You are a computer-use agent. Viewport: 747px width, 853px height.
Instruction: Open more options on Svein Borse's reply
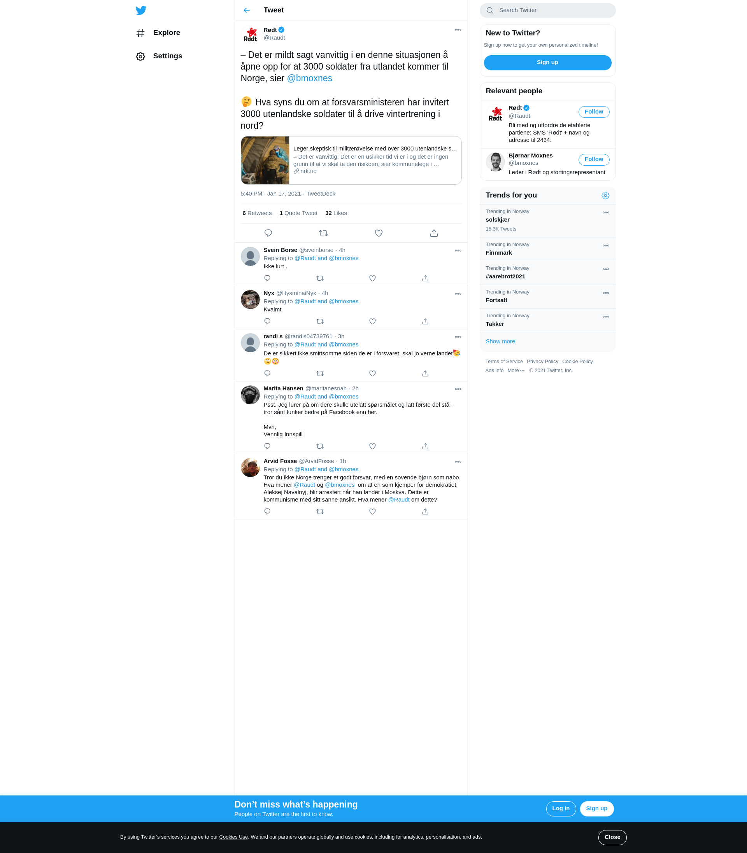458,251
